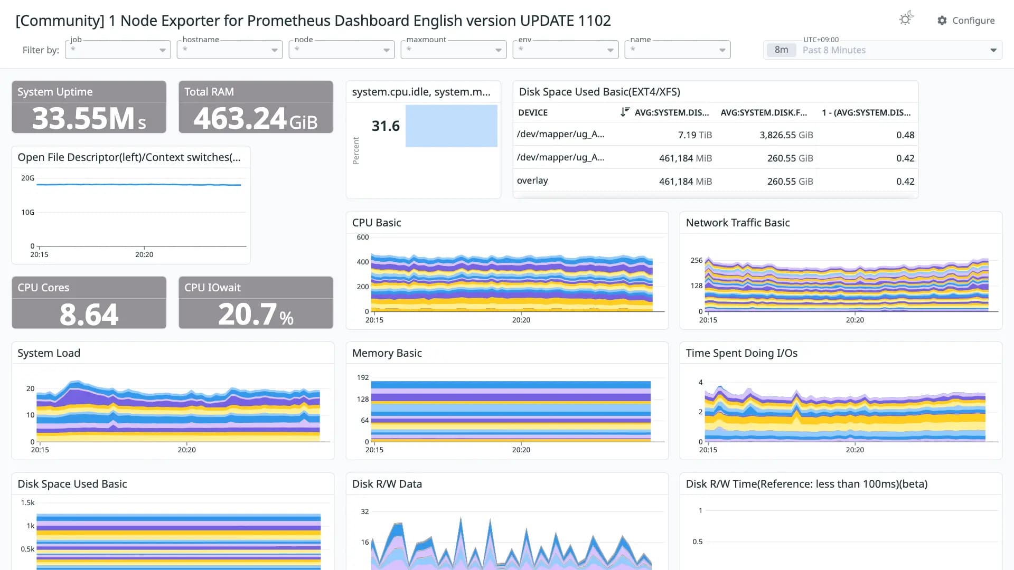The width and height of the screenshot is (1014, 570).
Task: Click the light blue system.cpu.idle bar
Action: point(452,126)
